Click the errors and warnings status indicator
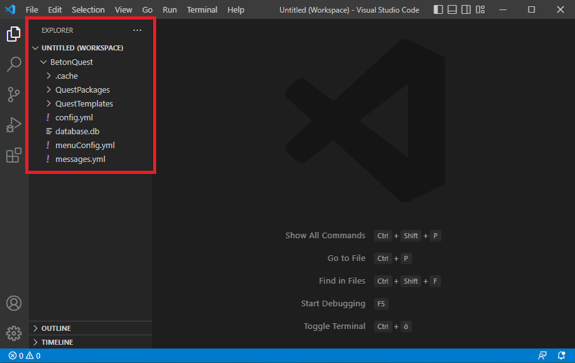 point(25,355)
